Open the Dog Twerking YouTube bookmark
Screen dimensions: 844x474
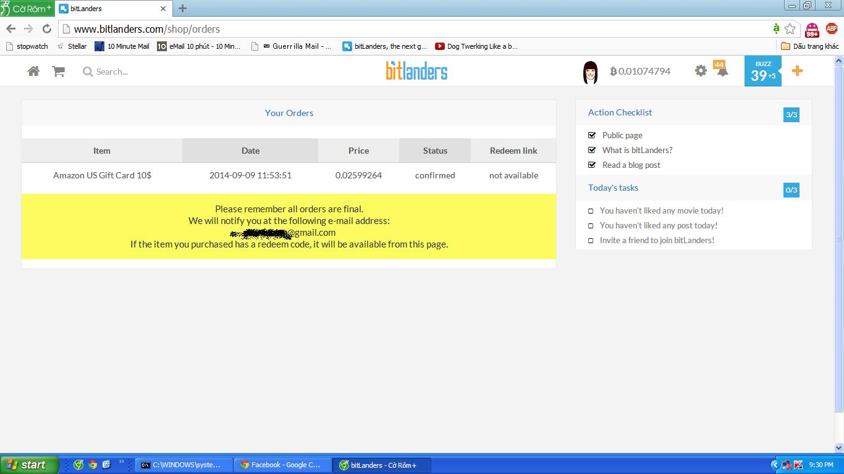point(476,46)
